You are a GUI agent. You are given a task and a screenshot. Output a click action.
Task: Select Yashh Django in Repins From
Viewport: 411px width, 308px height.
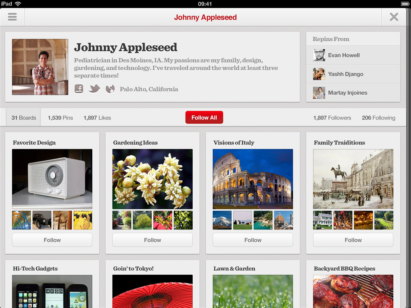[x=353, y=74]
